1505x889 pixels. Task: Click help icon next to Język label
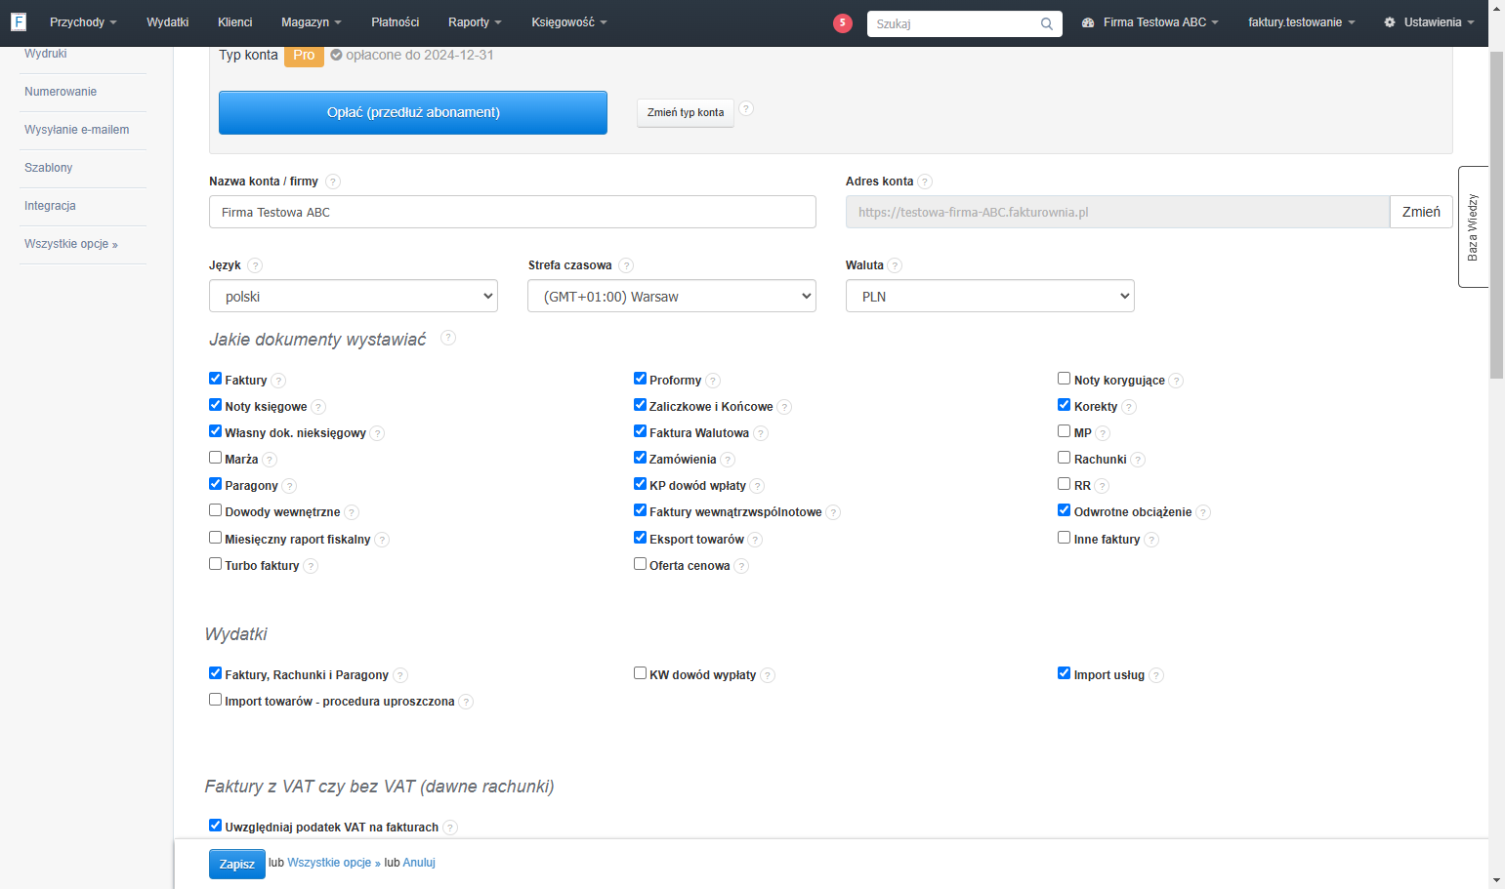[255, 265]
